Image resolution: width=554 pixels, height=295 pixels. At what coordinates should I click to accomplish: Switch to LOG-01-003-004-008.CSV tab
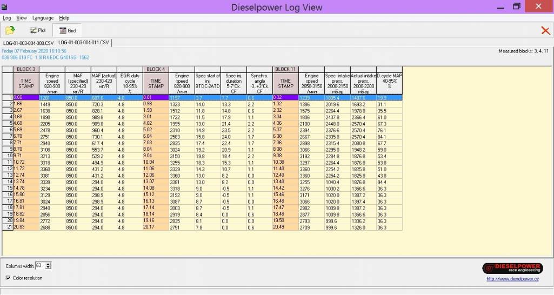pyautogui.click(x=29, y=43)
